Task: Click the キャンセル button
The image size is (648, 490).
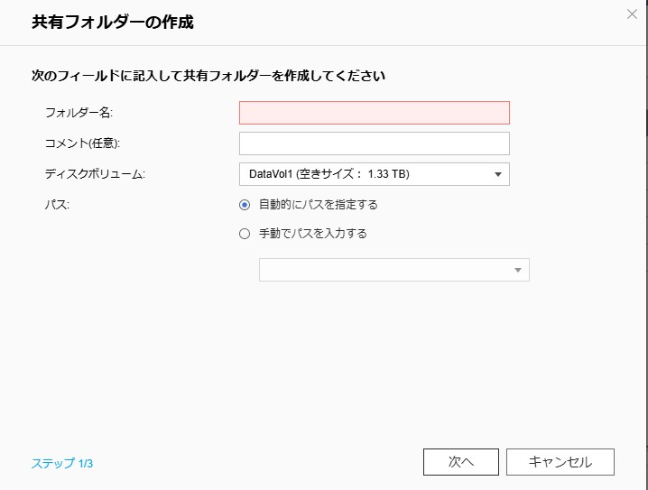Action: pos(560,462)
